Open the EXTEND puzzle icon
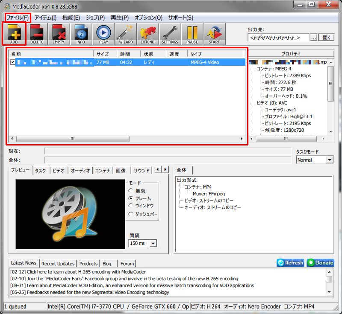The image size is (342, 314). click(148, 34)
